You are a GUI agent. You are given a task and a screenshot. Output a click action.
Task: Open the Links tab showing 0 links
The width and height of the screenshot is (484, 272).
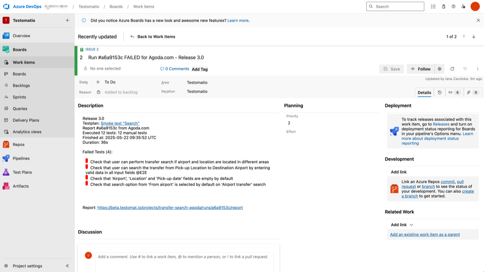454,93
